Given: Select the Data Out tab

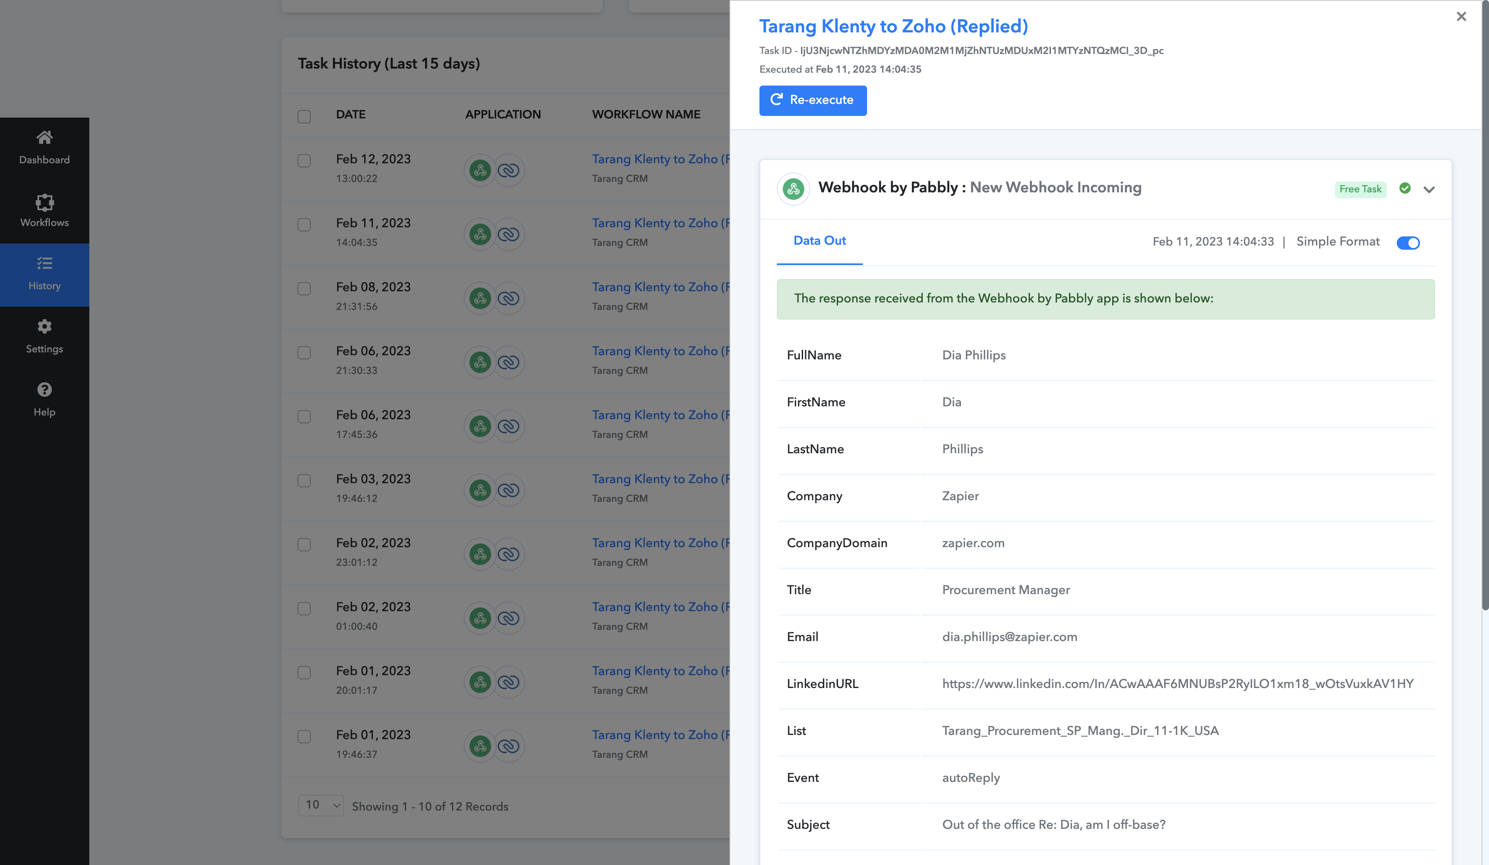Looking at the screenshot, I should coord(820,241).
